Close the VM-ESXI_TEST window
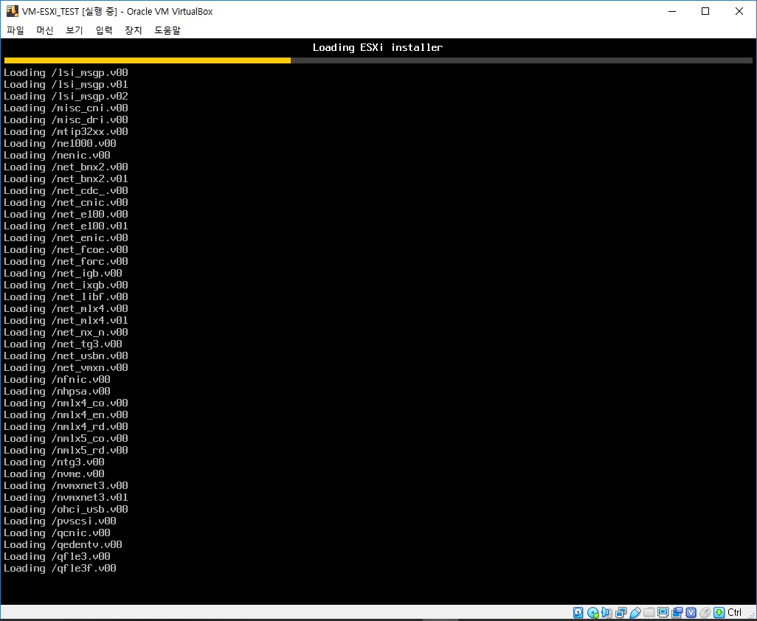Viewport: 757px width, 621px height. tap(739, 11)
